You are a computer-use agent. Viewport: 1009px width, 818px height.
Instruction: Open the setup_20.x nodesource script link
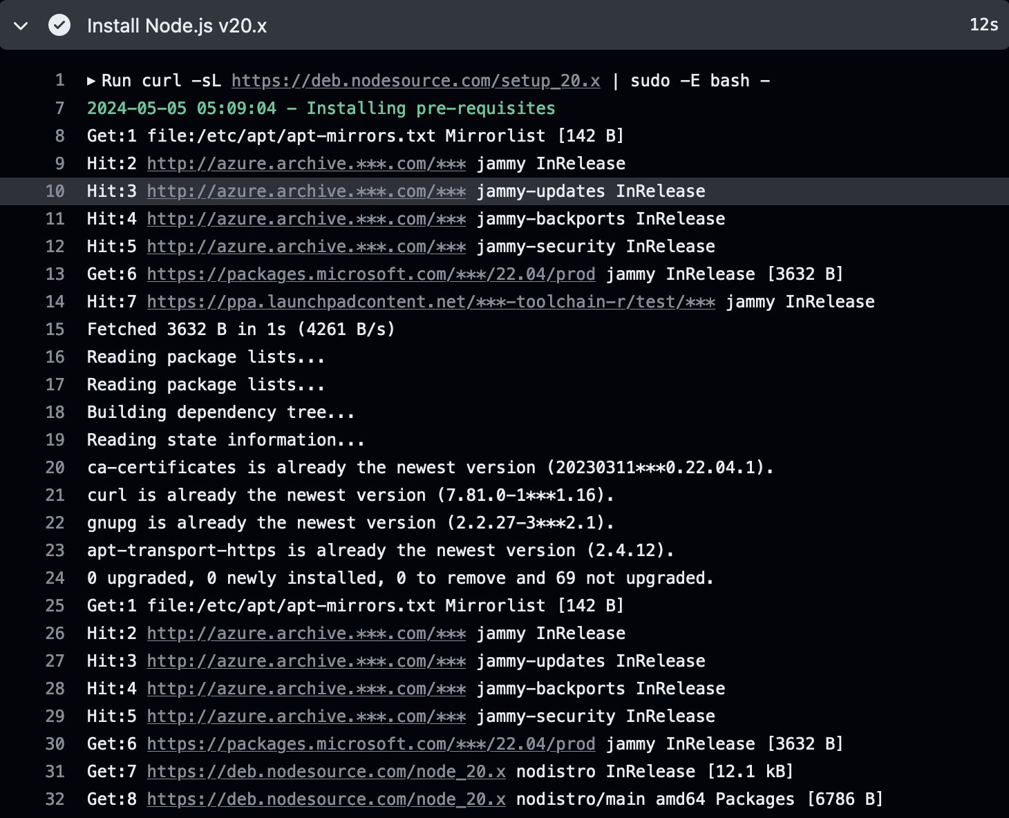click(415, 81)
